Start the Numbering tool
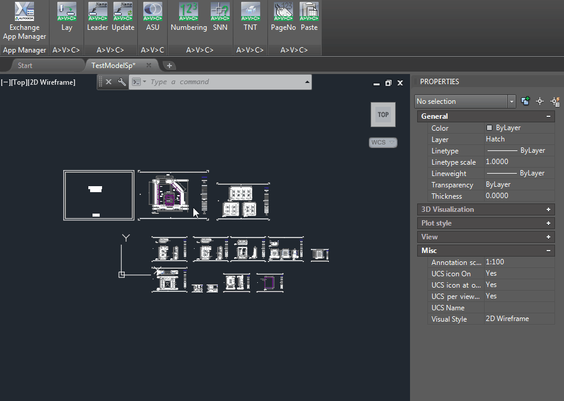The height and width of the screenshot is (401, 564). (x=189, y=17)
